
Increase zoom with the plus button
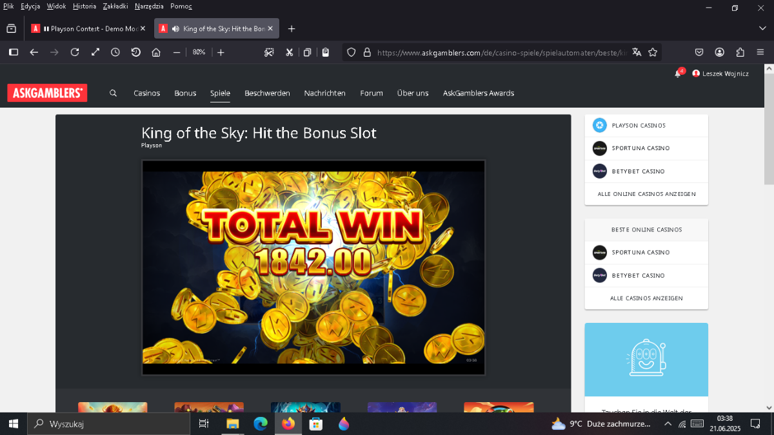221,52
